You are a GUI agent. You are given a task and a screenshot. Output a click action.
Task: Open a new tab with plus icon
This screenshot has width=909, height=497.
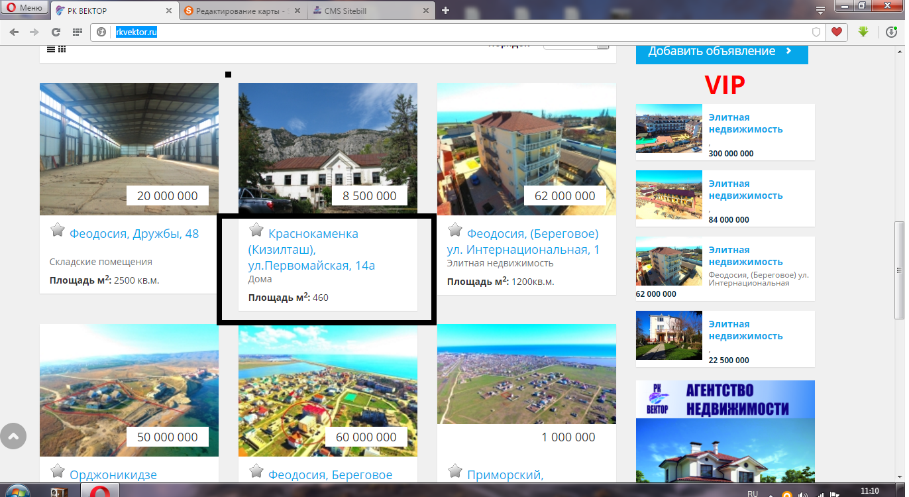(446, 10)
